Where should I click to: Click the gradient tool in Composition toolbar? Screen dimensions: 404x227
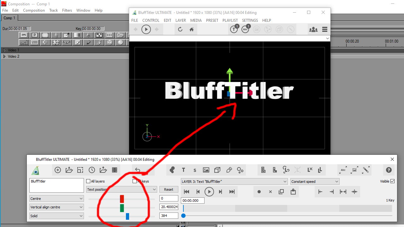tap(77, 35)
